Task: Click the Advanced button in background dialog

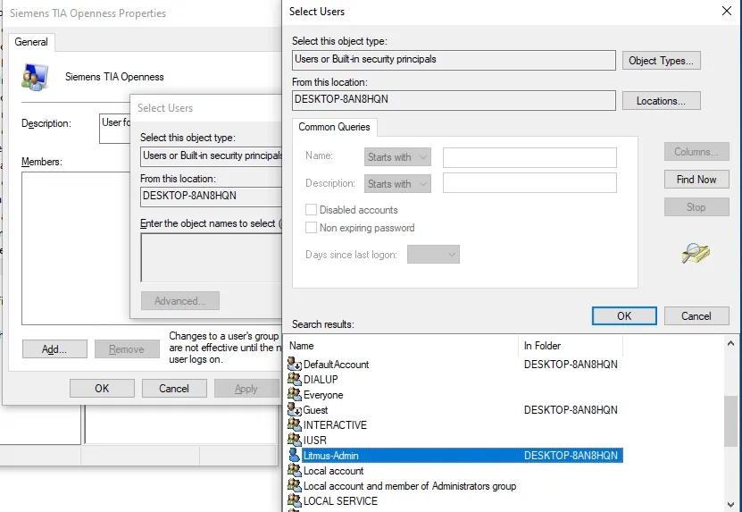Action: click(x=179, y=301)
